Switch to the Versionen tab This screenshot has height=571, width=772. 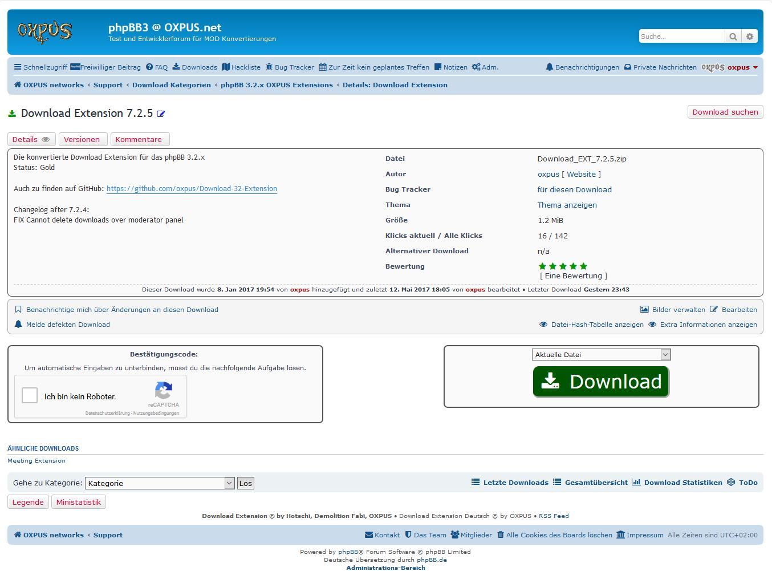82,140
